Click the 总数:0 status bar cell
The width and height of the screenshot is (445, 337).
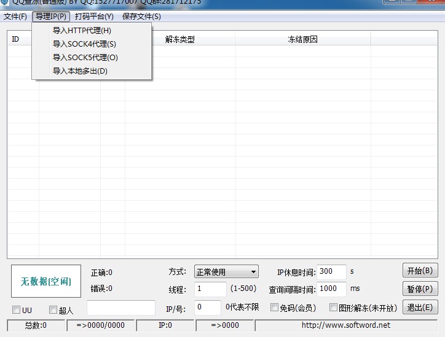coord(36,325)
